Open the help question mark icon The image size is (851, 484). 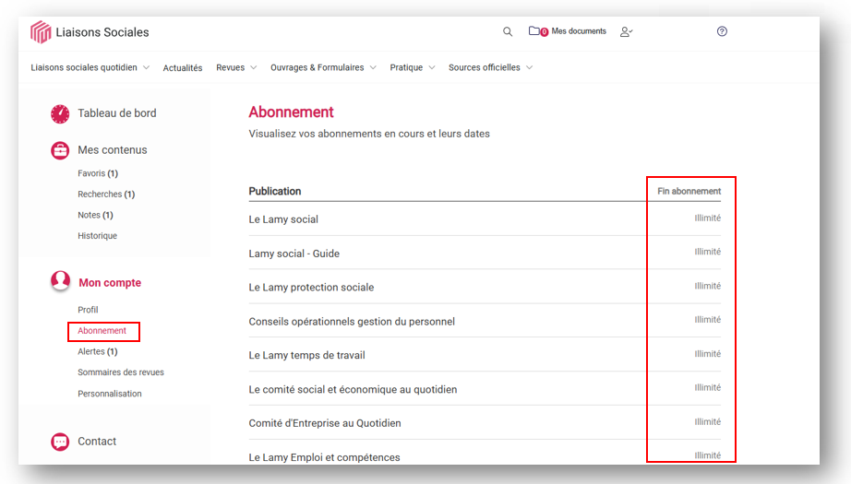[x=722, y=31]
